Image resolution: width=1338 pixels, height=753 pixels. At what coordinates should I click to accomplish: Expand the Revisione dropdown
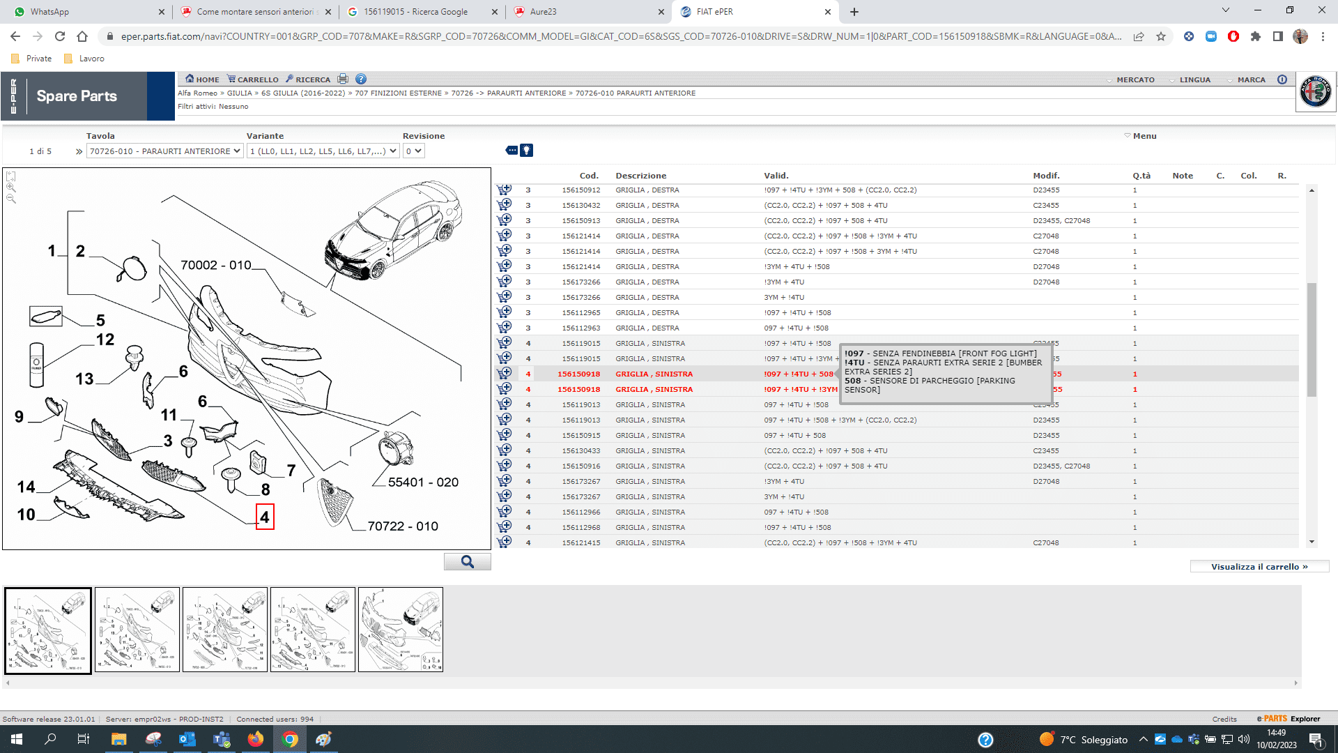pos(413,151)
